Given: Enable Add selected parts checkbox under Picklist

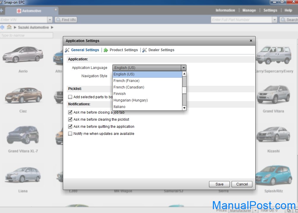Looking at the screenshot, I should 70,97.
